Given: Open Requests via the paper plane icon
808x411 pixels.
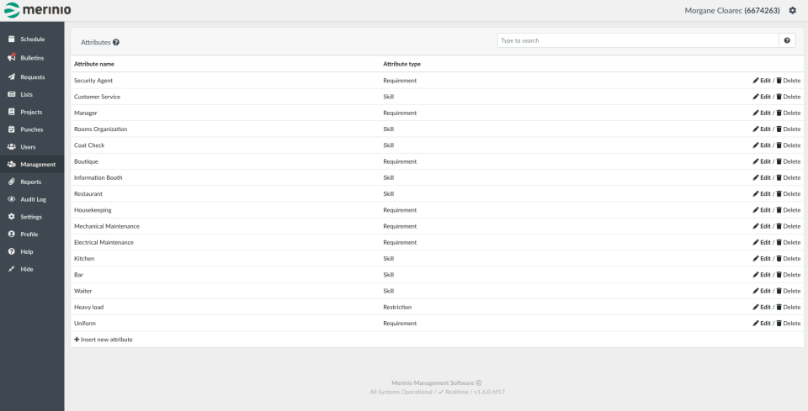Looking at the screenshot, I should click(x=12, y=76).
